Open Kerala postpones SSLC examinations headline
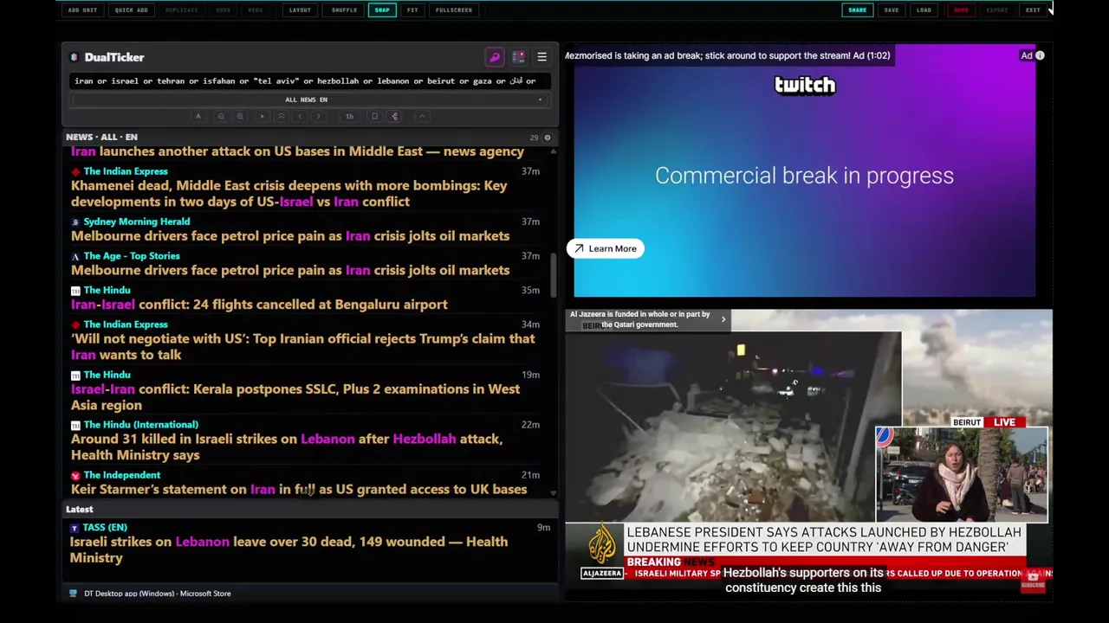 coord(295,397)
